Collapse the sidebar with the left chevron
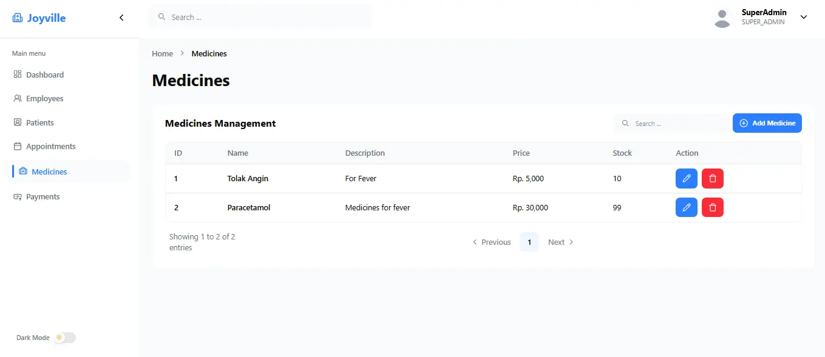825x357 pixels. [121, 18]
